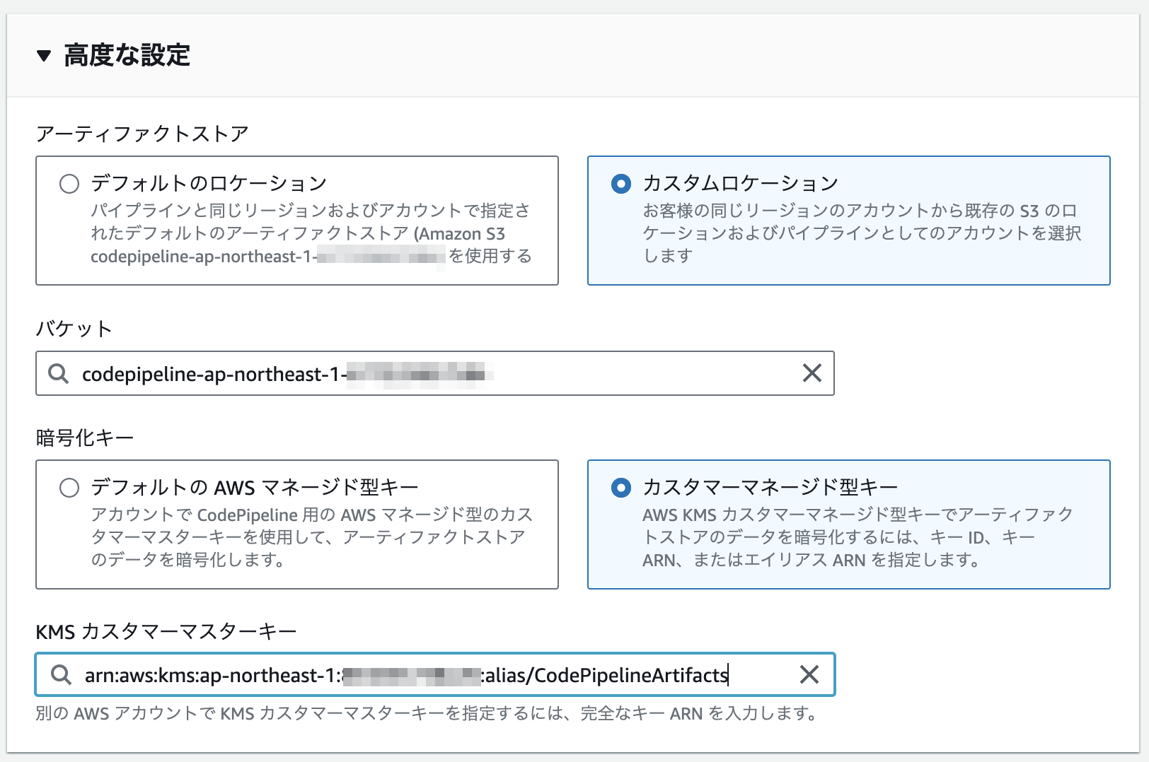Select the カスタムロケーション radio button
1149x762 pixels.
pyautogui.click(x=620, y=183)
